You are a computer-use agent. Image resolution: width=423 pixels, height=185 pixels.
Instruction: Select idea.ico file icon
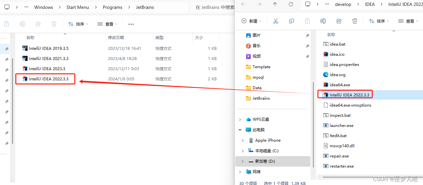[326, 54]
